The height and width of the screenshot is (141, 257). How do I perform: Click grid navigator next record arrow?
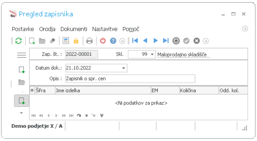click(x=56, y=115)
